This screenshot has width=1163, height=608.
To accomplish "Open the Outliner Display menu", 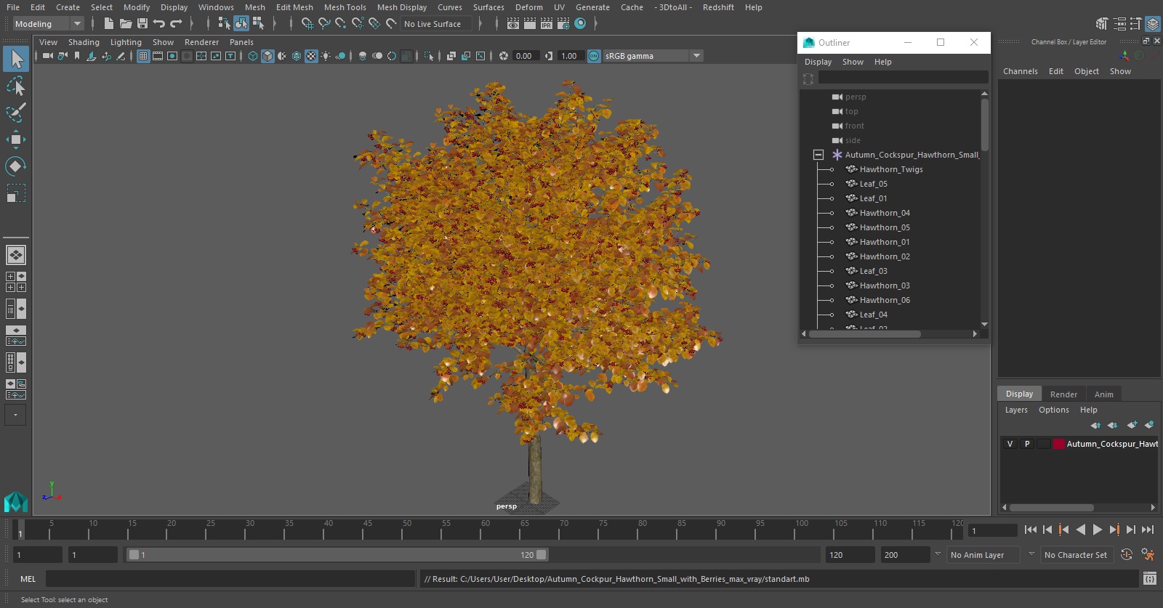I will 818,62.
